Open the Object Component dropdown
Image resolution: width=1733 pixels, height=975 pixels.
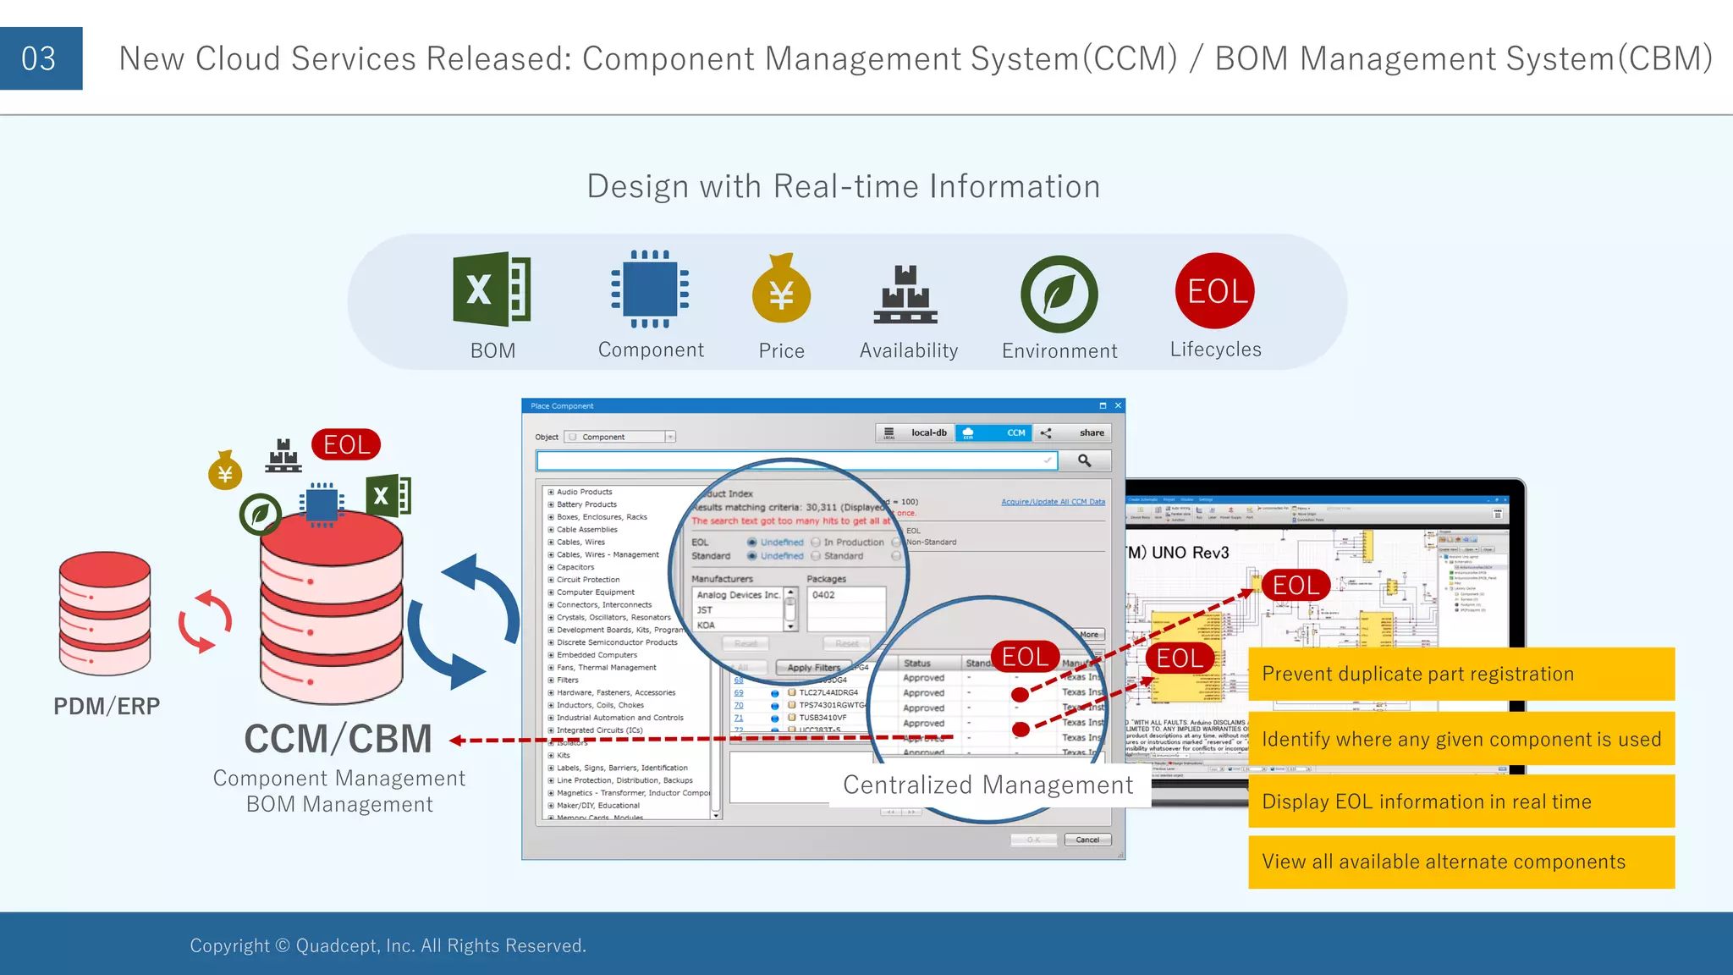click(x=670, y=437)
